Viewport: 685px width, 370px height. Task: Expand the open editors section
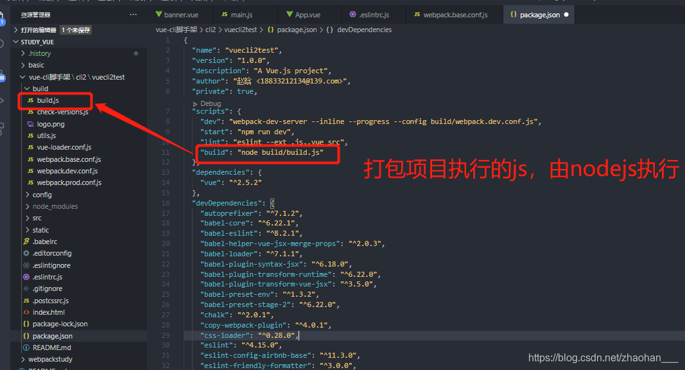point(15,30)
